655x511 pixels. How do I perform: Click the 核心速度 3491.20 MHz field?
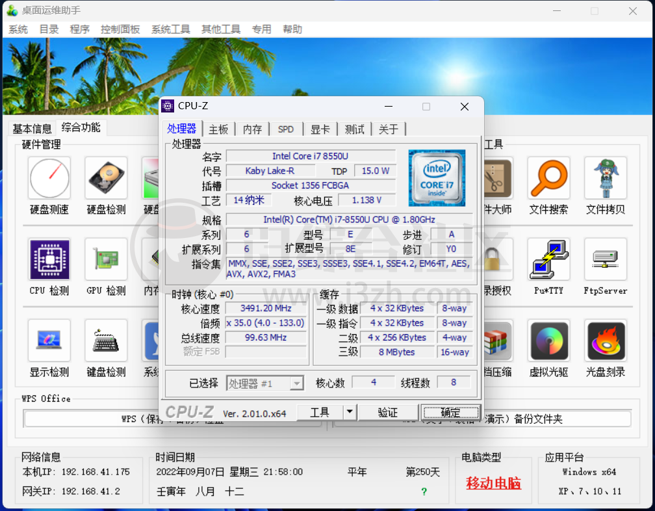click(x=266, y=308)
